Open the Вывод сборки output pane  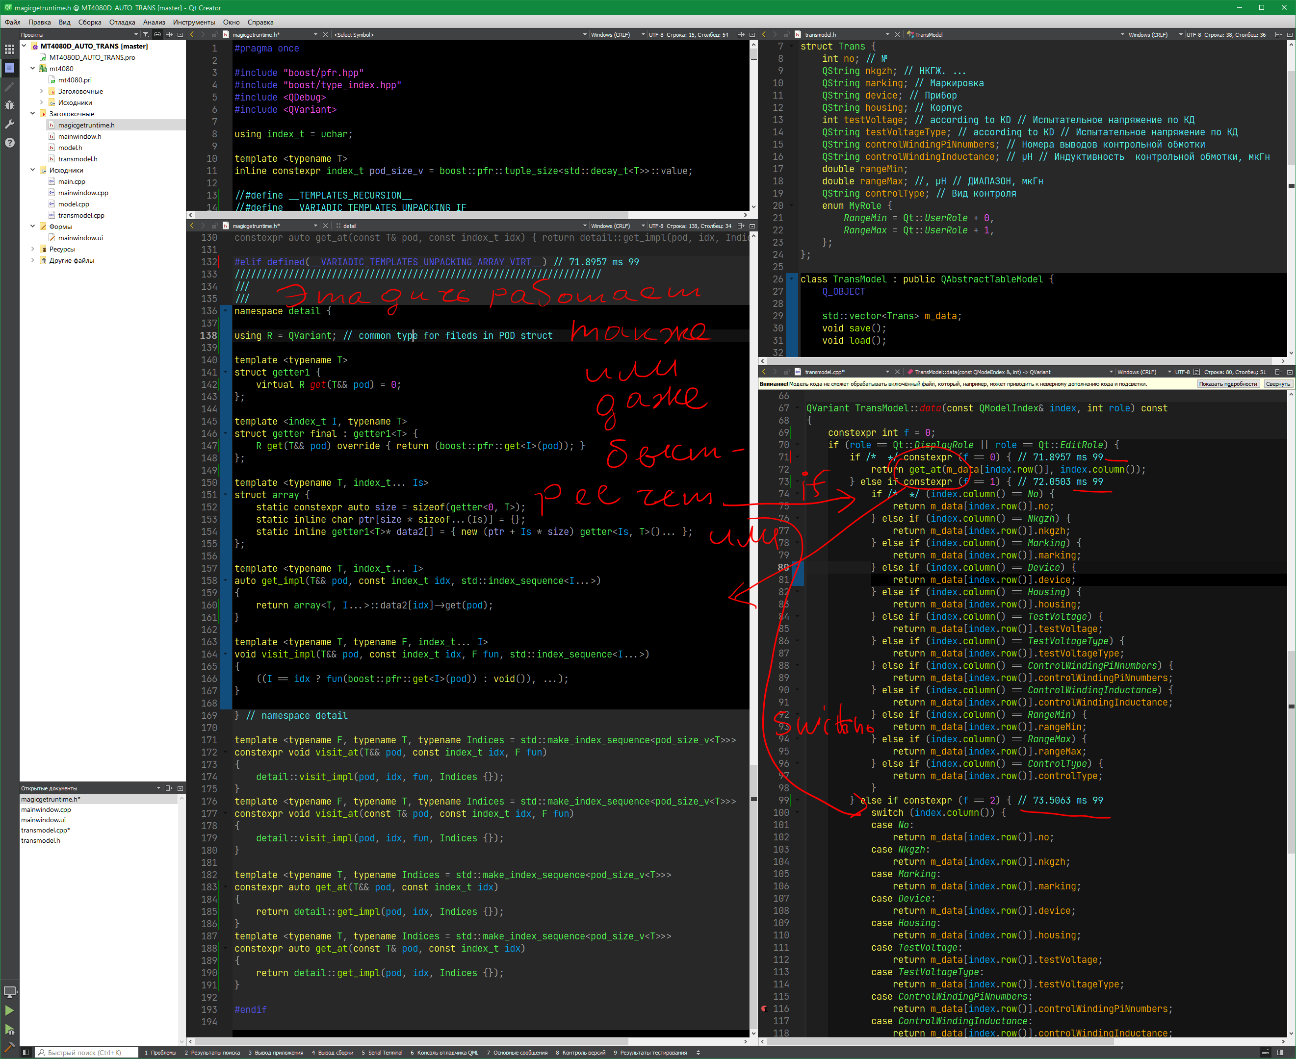coord(333,1052)
